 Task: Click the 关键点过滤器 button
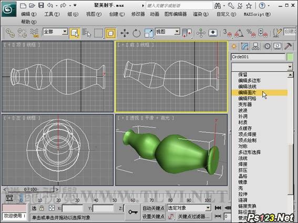tap(193, 216)
